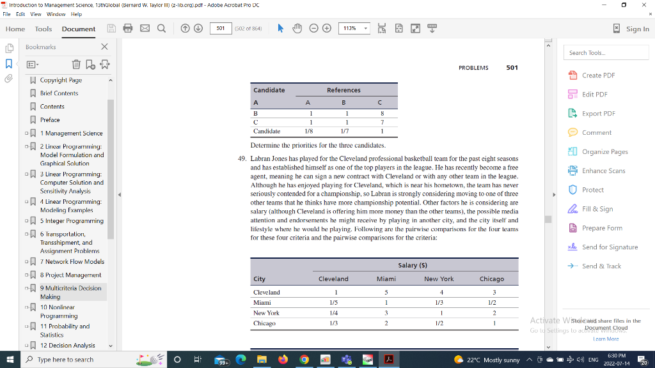Open the Attachments paperclip panel icon

click(8, 79)
